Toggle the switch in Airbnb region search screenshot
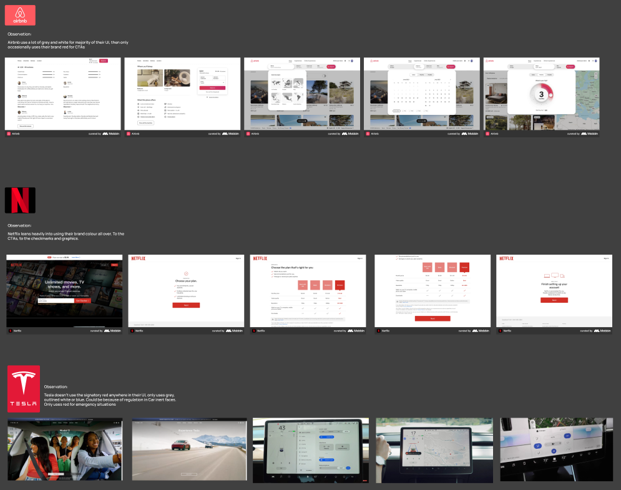This screenshot has height=490, width=621. point(324,76)
